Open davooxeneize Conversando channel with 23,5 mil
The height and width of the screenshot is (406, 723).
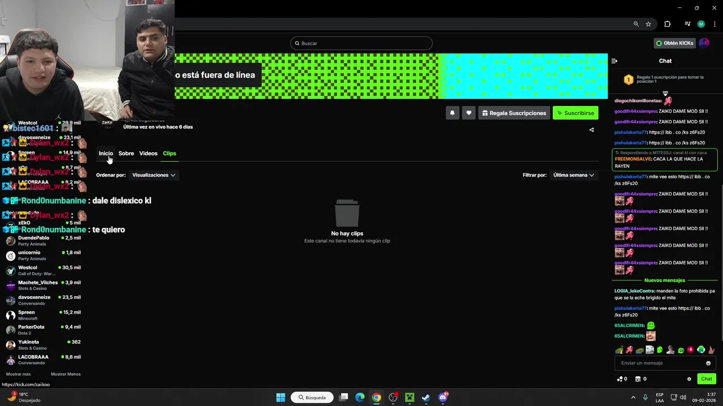[x=44, y=300]
